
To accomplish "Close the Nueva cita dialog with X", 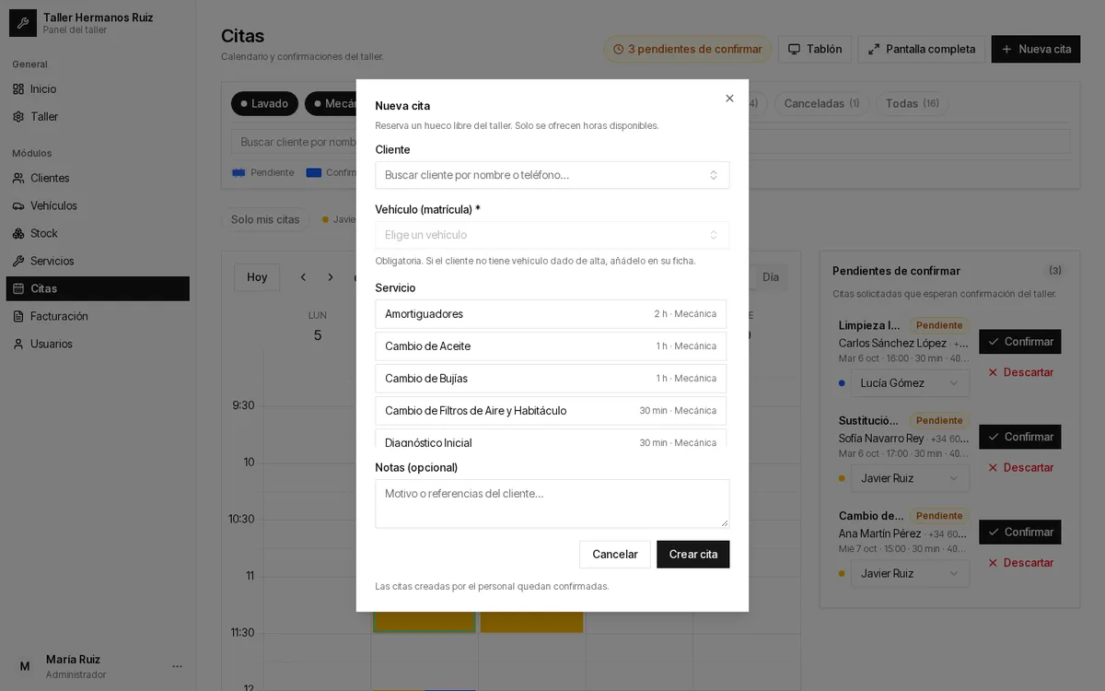I will tap(729, 99).
